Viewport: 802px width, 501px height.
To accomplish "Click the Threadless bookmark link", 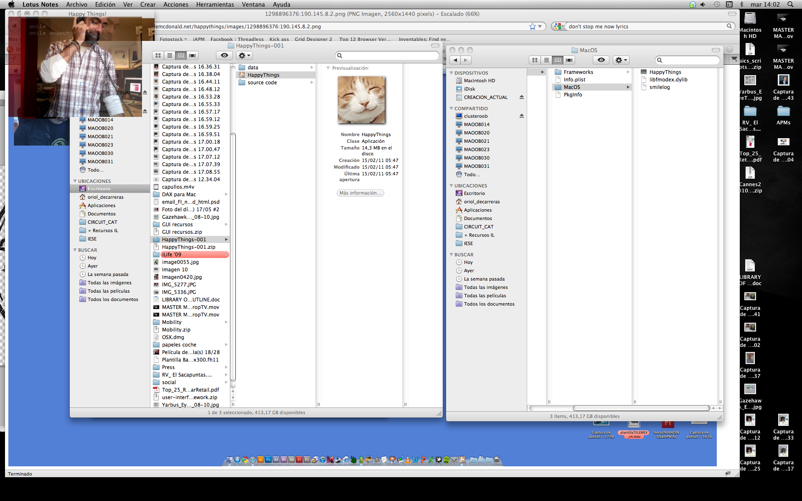I will coord(251,39).
